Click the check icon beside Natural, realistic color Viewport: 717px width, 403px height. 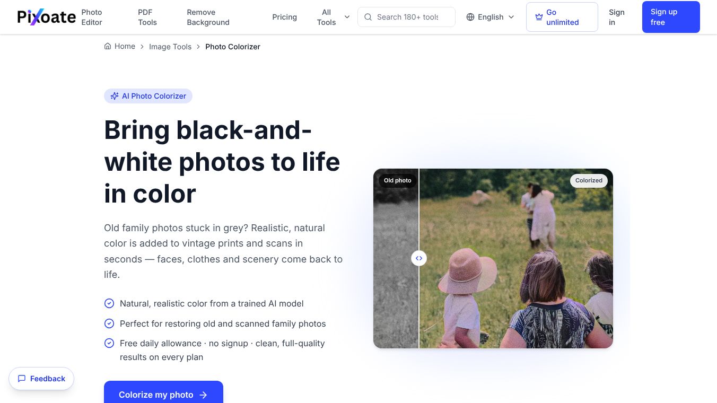point(109,303)
